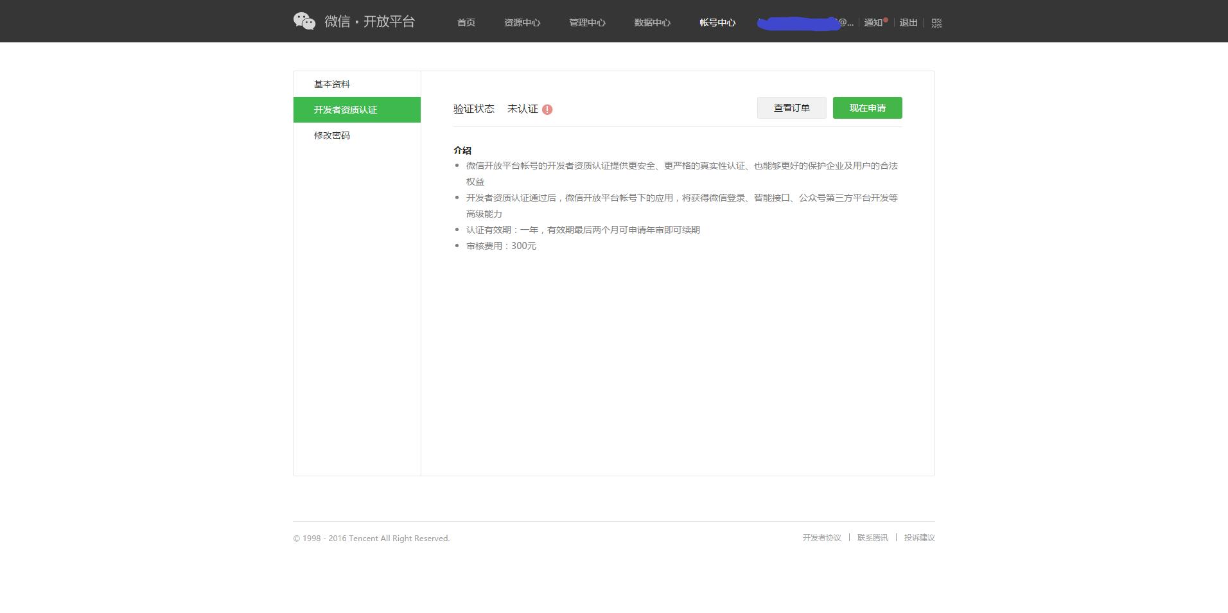Image resolution: width=1228 pixels, height=613 pixels.
Task: Click the notification red dot indicator
Action: coord(885,19)
